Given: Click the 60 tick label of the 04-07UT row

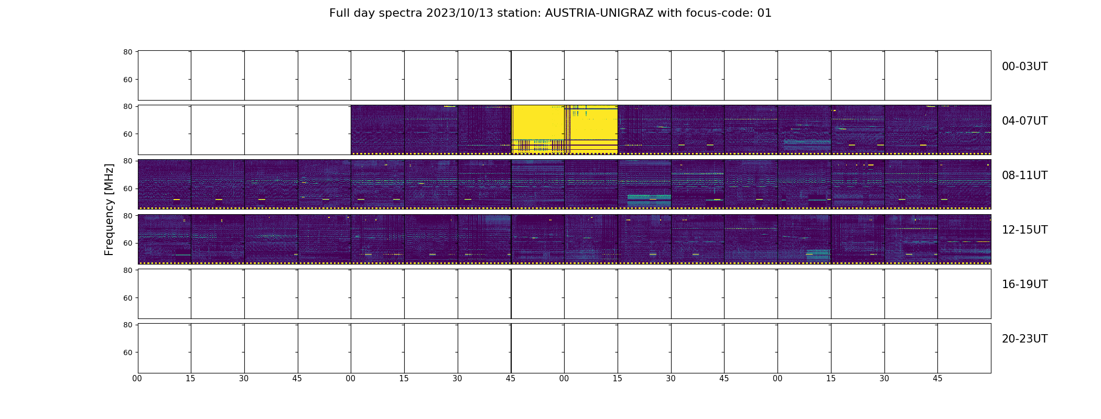Looking at the screenshot, I should (x=127, y=134).
